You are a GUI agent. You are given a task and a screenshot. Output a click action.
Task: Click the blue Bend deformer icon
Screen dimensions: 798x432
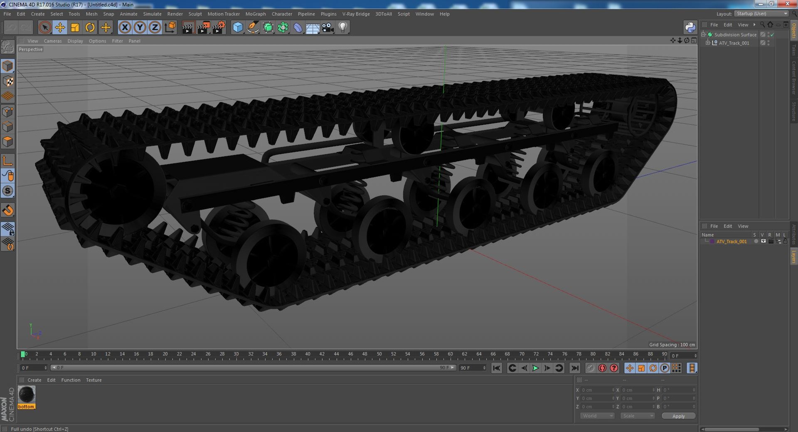(x=298, y=28)
